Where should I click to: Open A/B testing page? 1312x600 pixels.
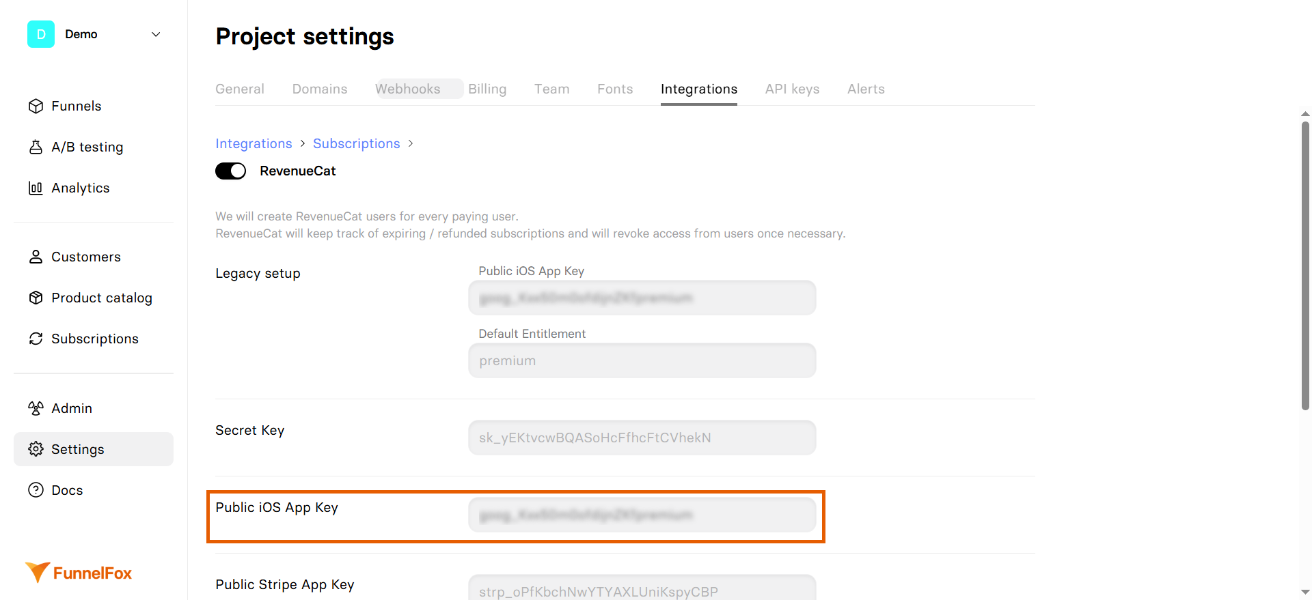[x=94, y=147]
